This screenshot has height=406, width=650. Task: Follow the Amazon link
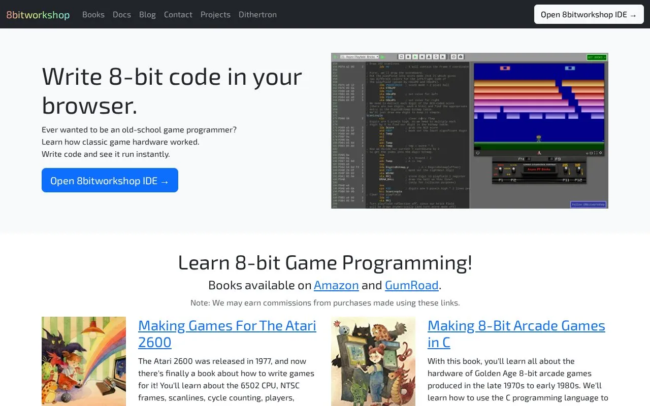[x=336, y=285]
